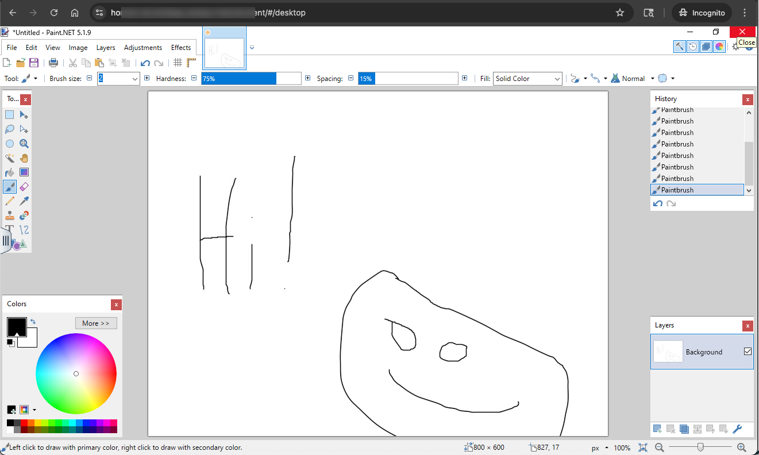Open the Fill style dropdown
Image resolution: width=759 pixels, height=455 pixels.
(x=527, y=79)
